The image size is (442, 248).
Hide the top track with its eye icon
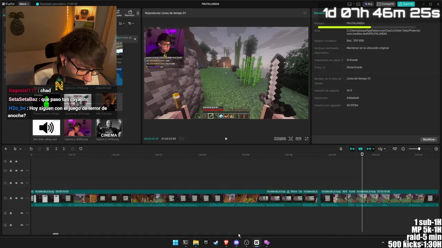click(16, 162)
